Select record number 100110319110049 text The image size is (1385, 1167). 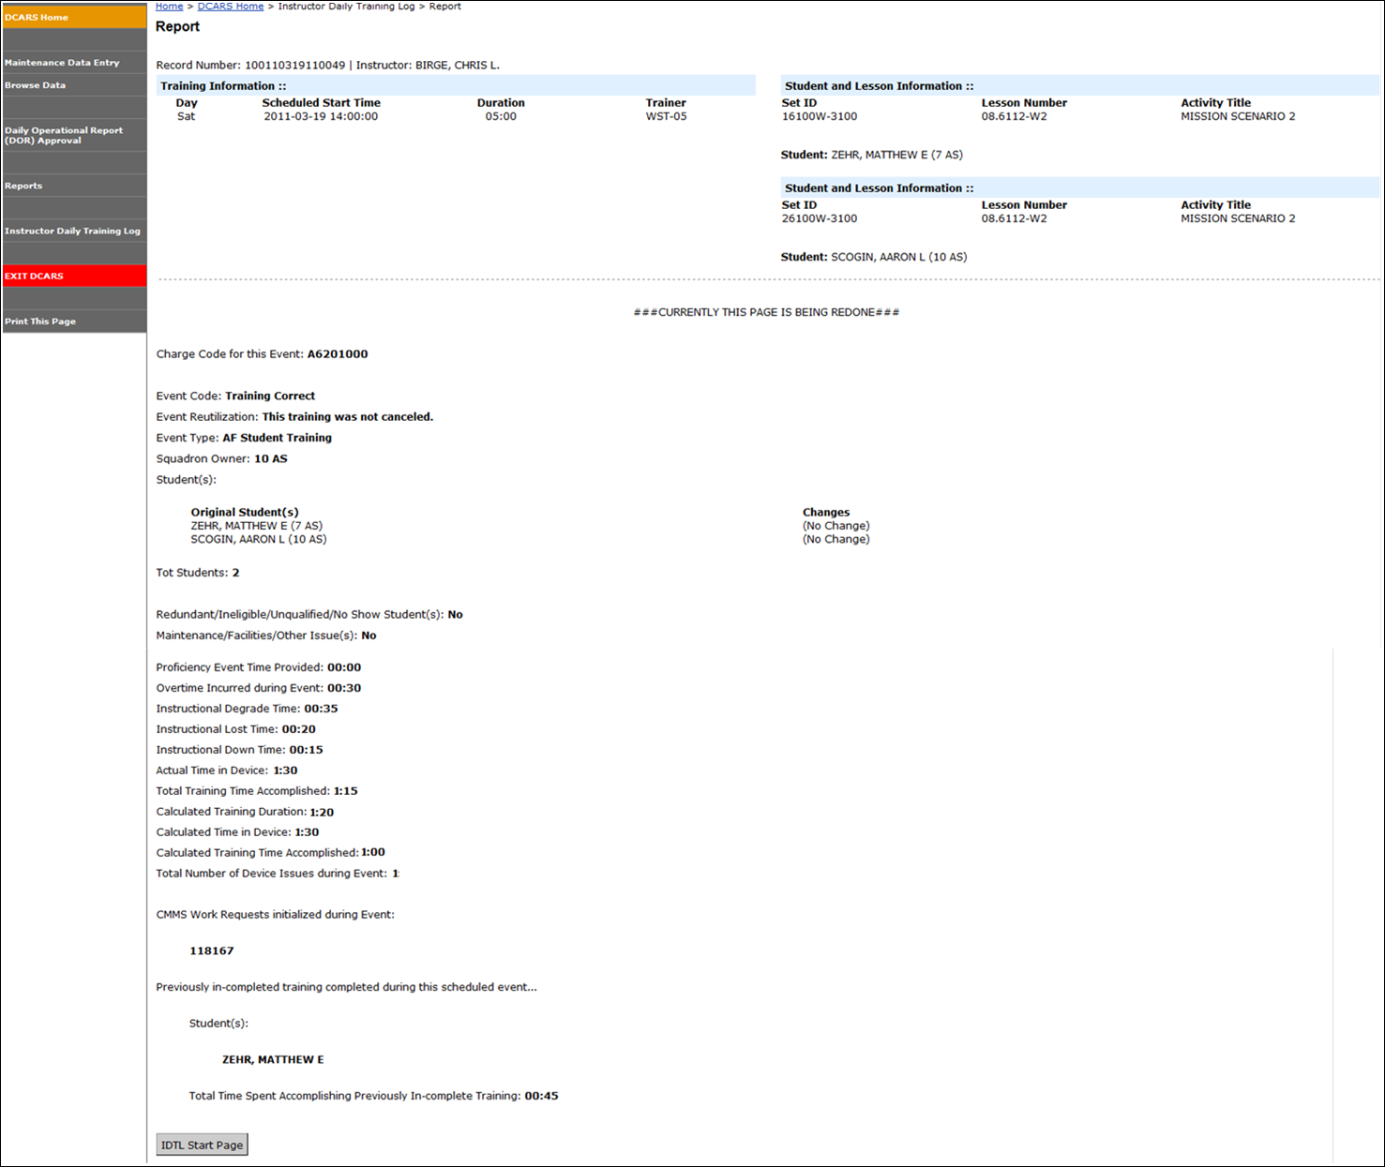click(x=294, y=66)
